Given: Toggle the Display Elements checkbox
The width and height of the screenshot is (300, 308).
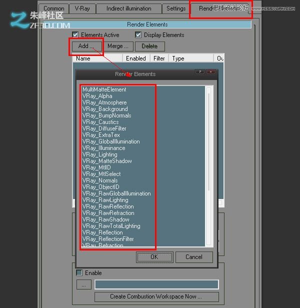Looking at the screenshot, I should (138, 35).
